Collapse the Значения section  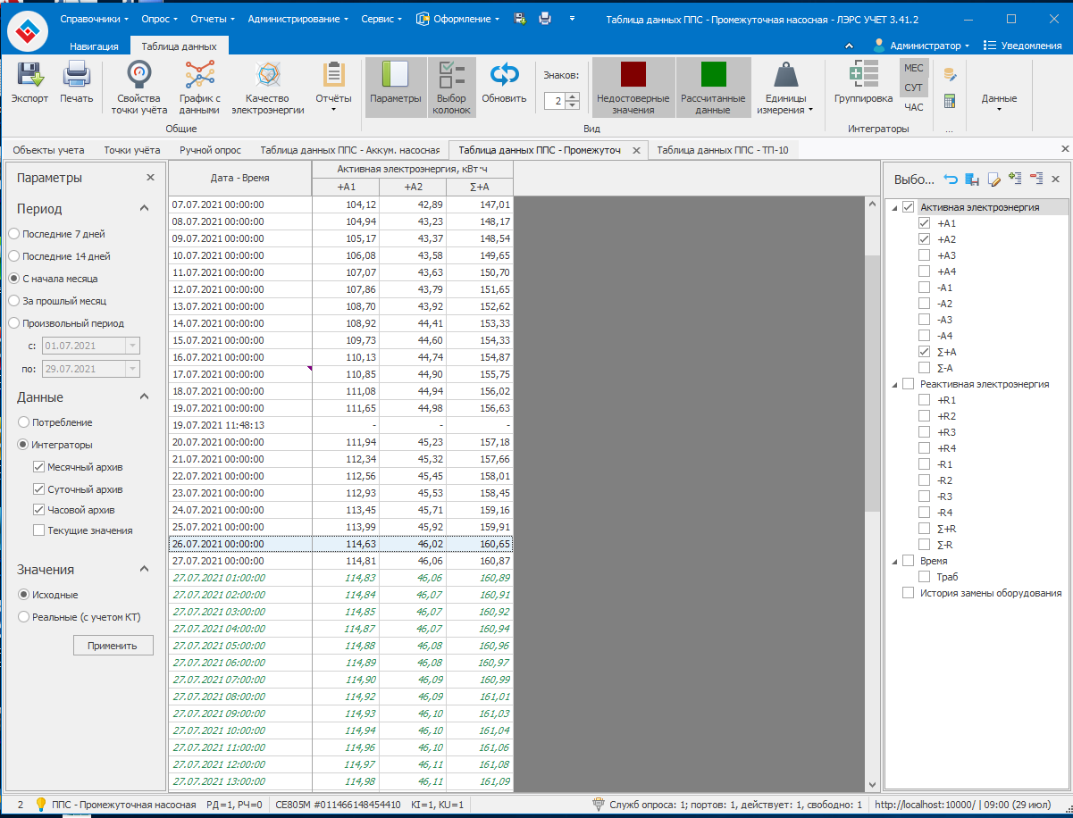(144, 569)
